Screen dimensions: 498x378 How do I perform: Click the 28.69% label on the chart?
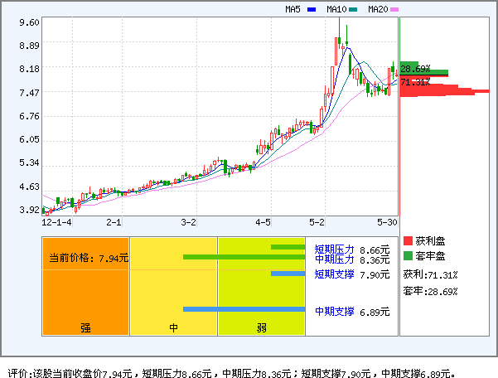(x=415, y=68)
